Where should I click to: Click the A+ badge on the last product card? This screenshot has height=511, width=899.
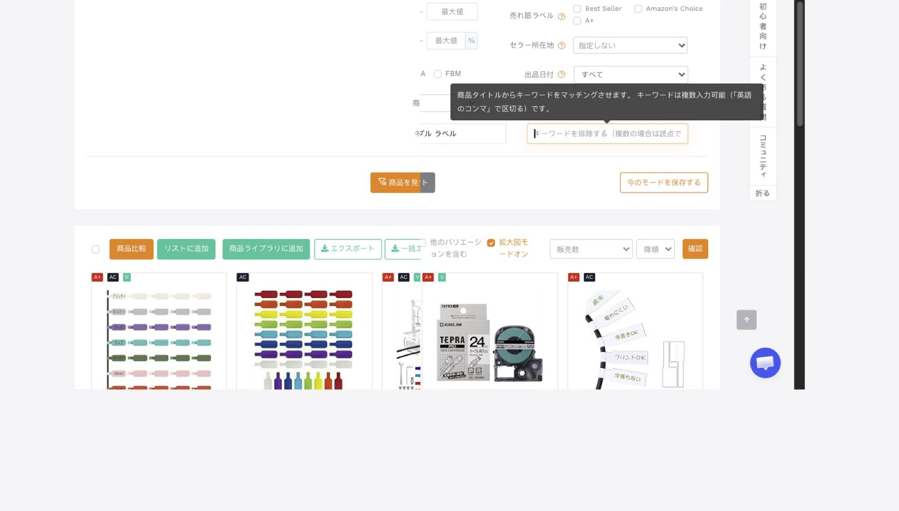[574, 277]
